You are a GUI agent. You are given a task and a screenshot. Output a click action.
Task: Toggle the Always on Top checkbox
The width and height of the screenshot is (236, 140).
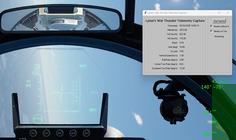tap(211, 31)
